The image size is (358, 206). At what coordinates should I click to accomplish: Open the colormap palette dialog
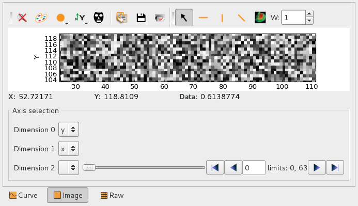click(x=41, y=18)
